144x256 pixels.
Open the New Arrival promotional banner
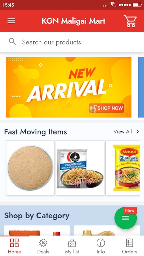pos(68,87)
